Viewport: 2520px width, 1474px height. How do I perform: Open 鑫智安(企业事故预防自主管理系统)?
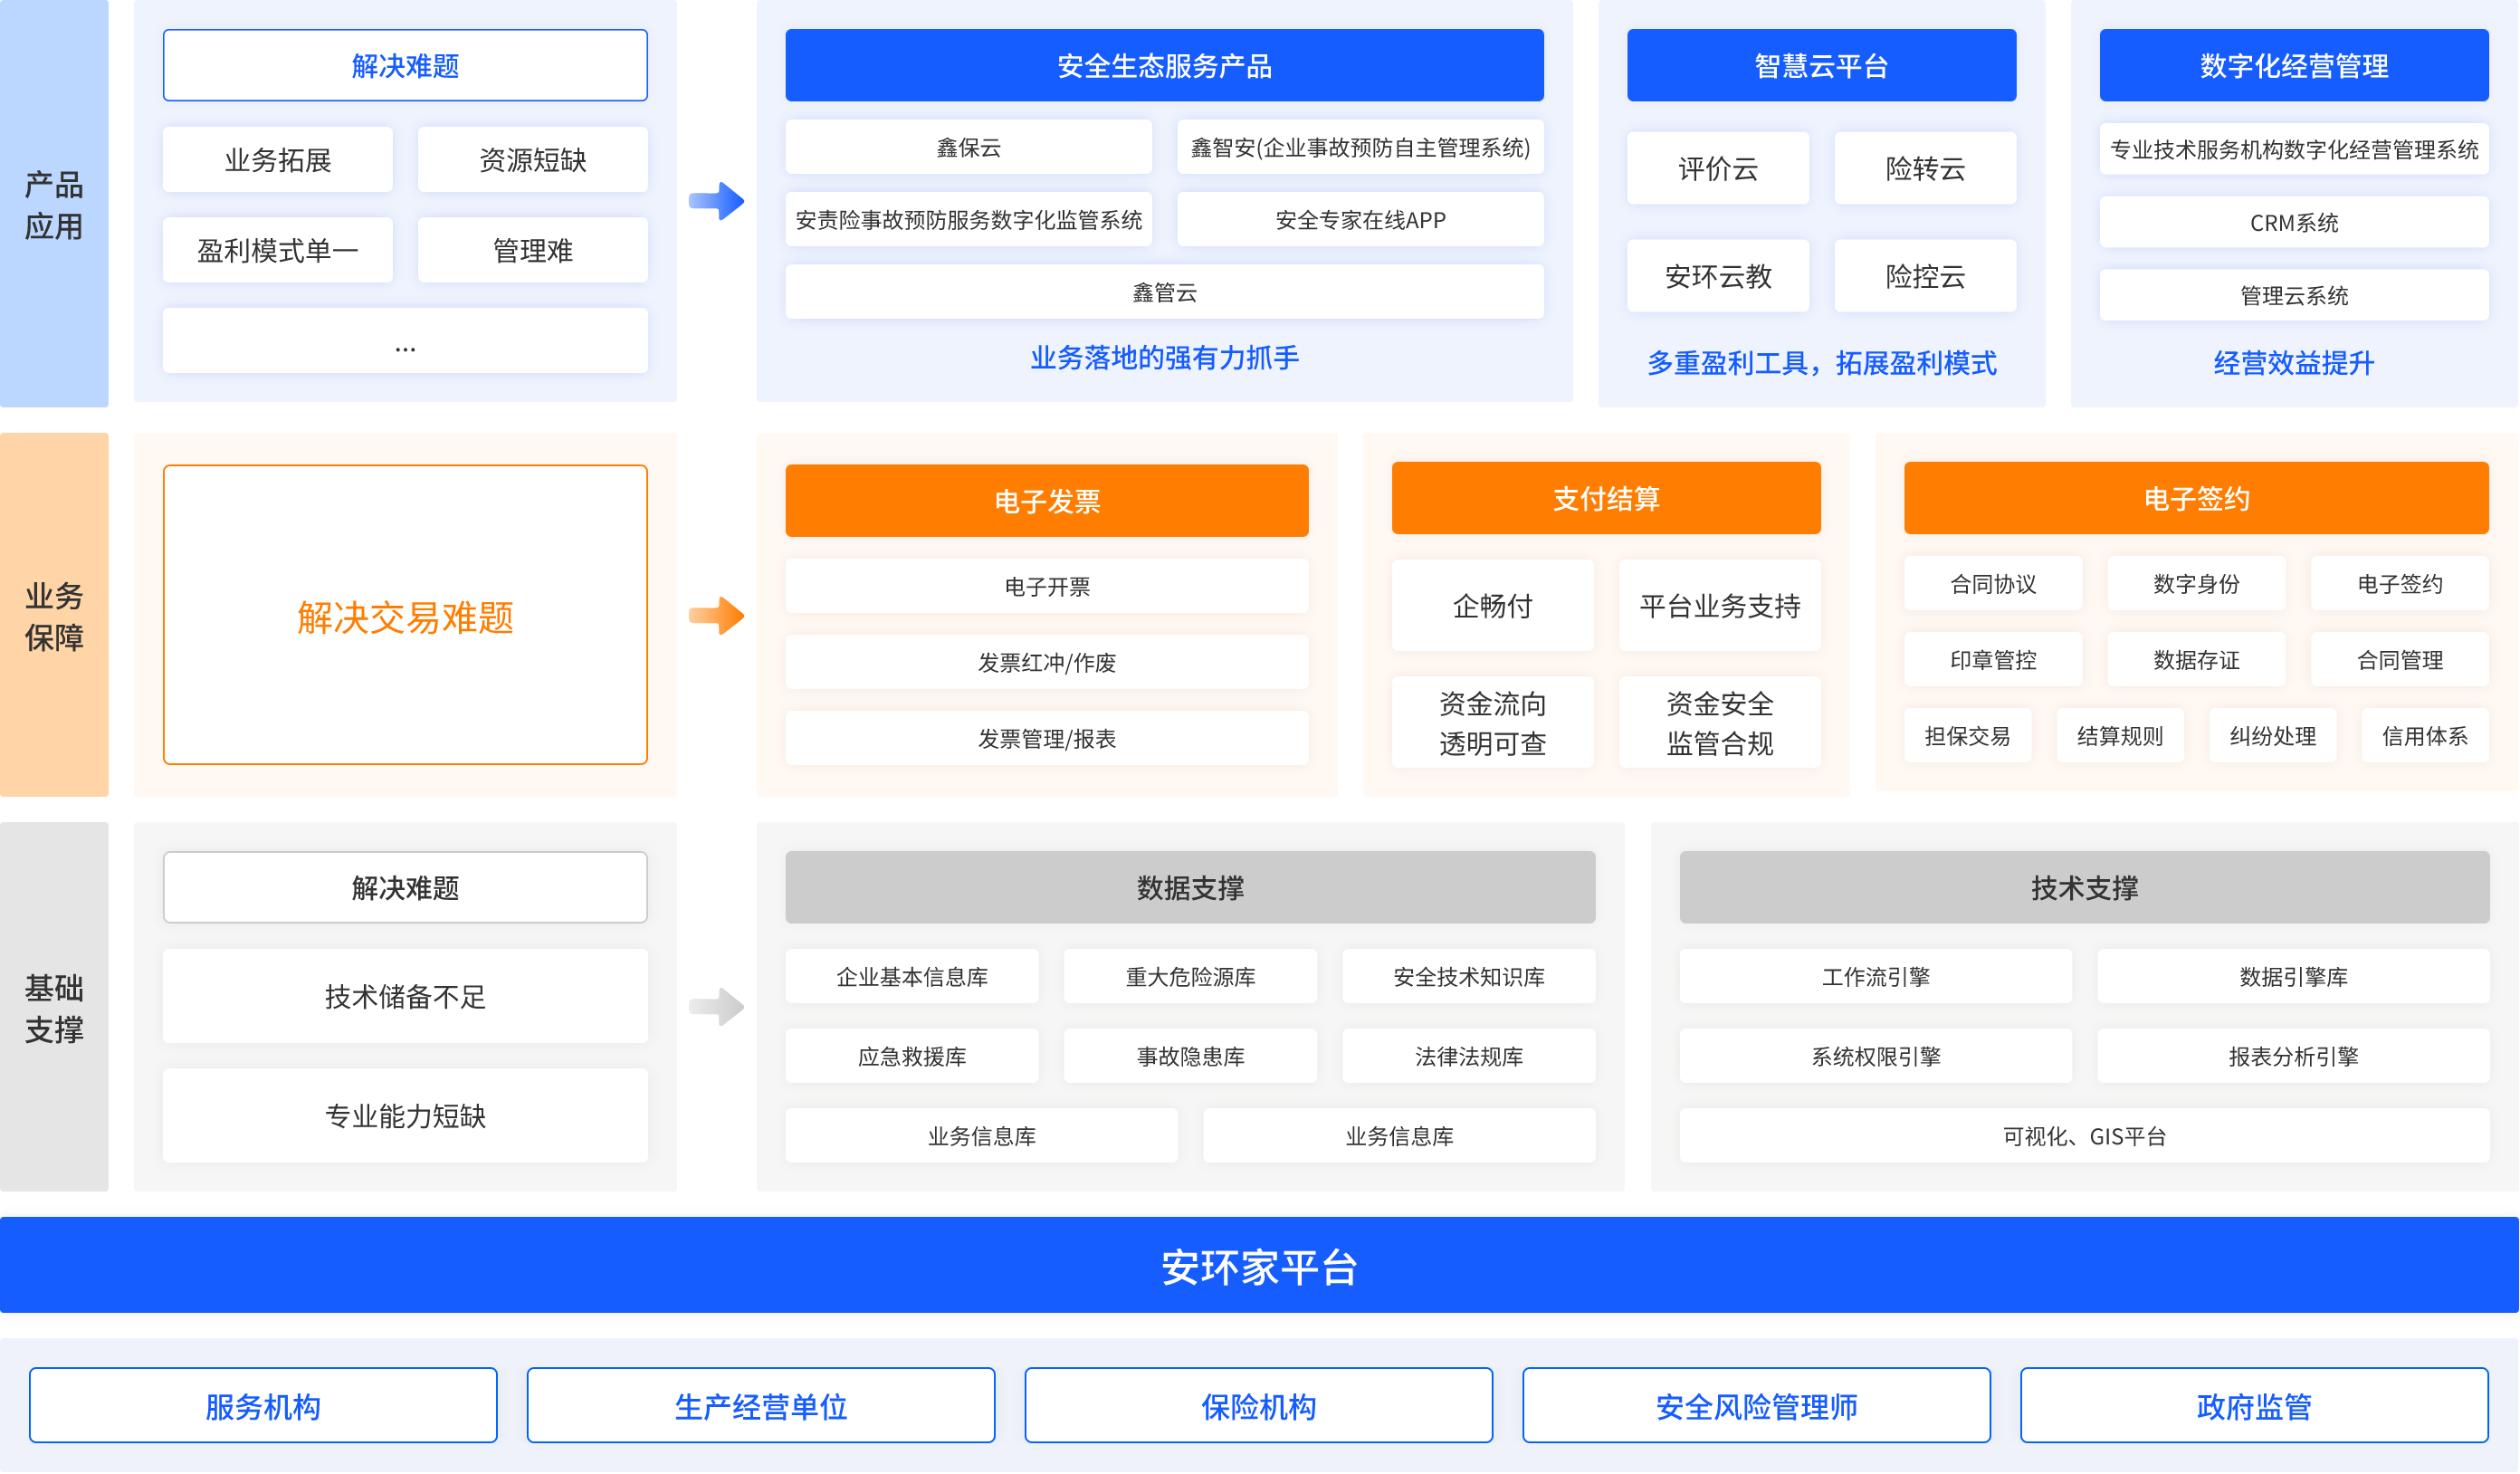coord(1360,147)
